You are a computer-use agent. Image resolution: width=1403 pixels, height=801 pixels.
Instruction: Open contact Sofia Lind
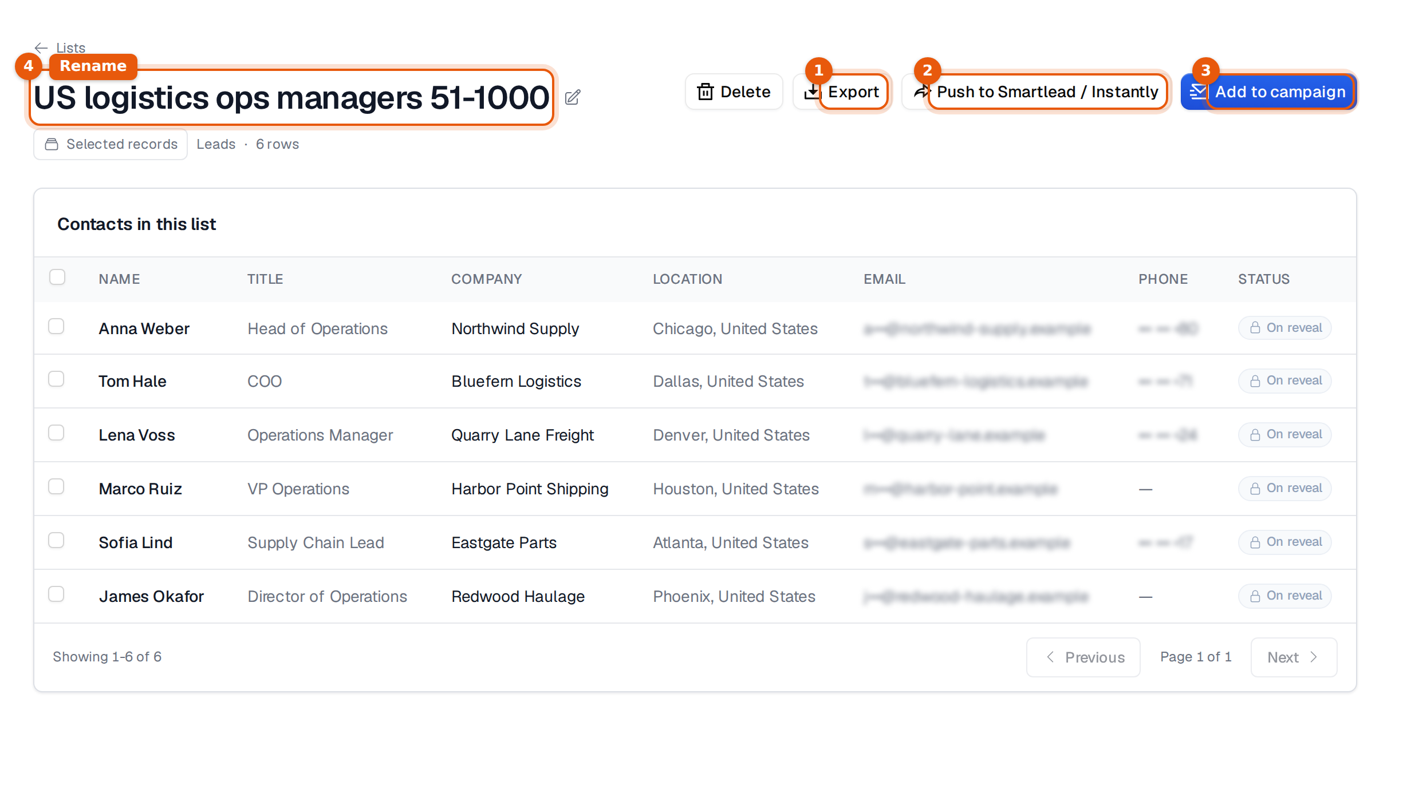click(x=136, y=542)
